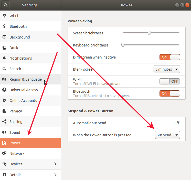Expand the Devices submenu chevron
191x180 pixels.
coord(55,164)
